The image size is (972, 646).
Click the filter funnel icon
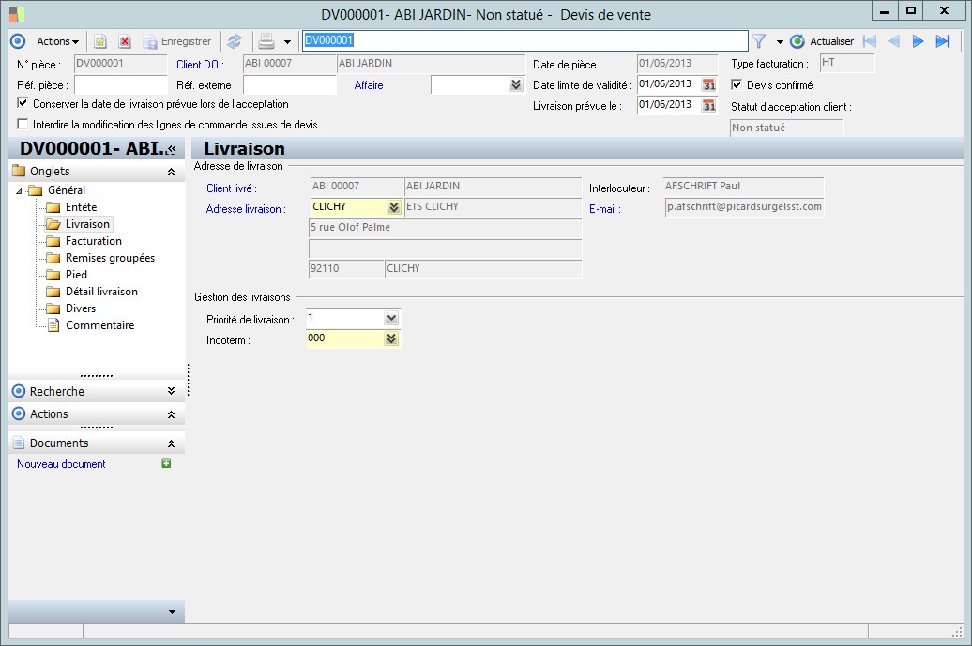click(759, 41)
